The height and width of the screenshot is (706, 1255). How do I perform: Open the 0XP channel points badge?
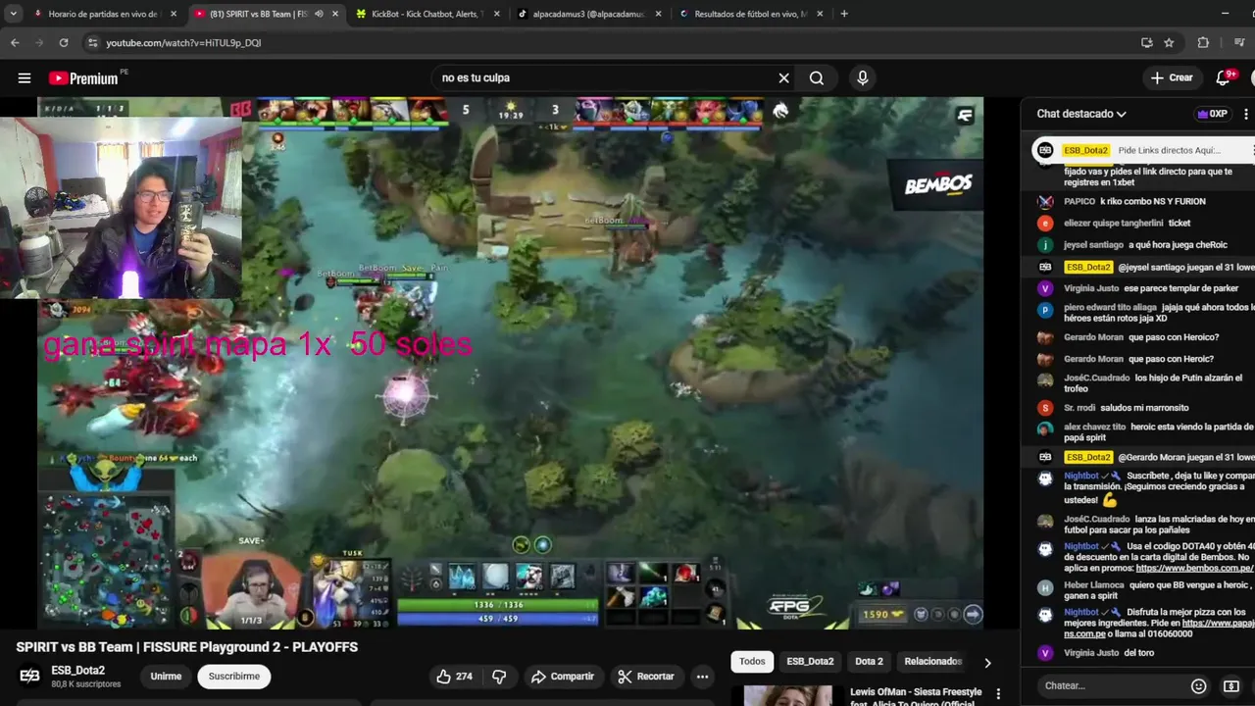(x=1212, y=114)
